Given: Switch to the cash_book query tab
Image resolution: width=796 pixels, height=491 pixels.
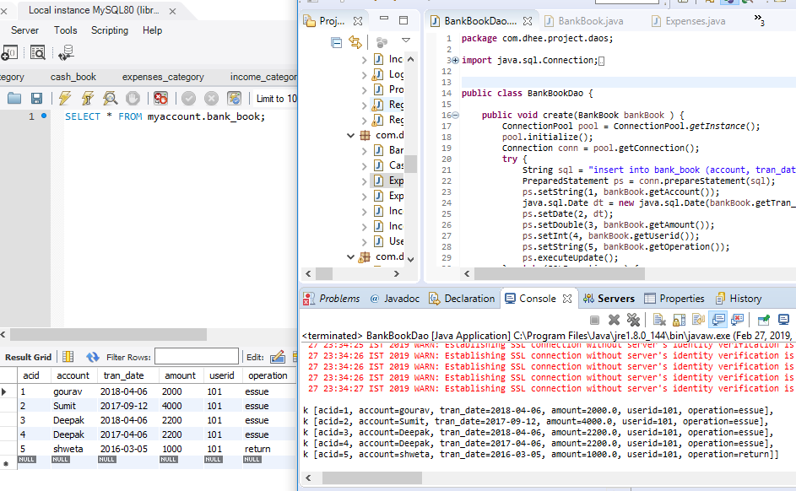Looking at the screenshot, I should click(73, 77).
